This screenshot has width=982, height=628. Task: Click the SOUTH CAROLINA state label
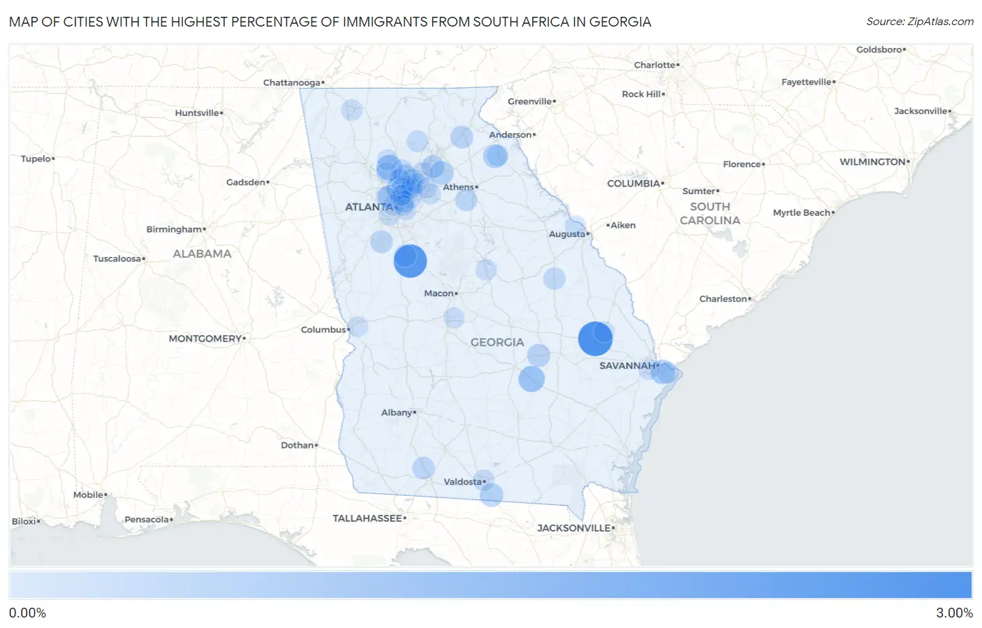(710, 214)
